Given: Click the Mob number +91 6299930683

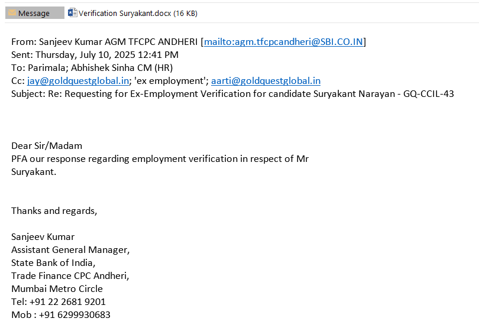Looking at the screenshot, I should pos(75,314).
